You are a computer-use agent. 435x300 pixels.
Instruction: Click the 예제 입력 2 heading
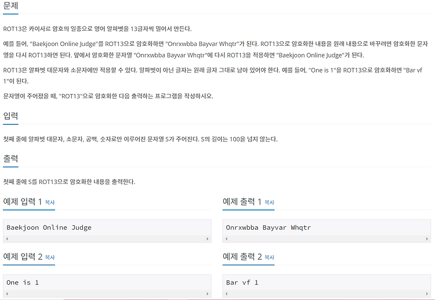(x=23, y=256)
